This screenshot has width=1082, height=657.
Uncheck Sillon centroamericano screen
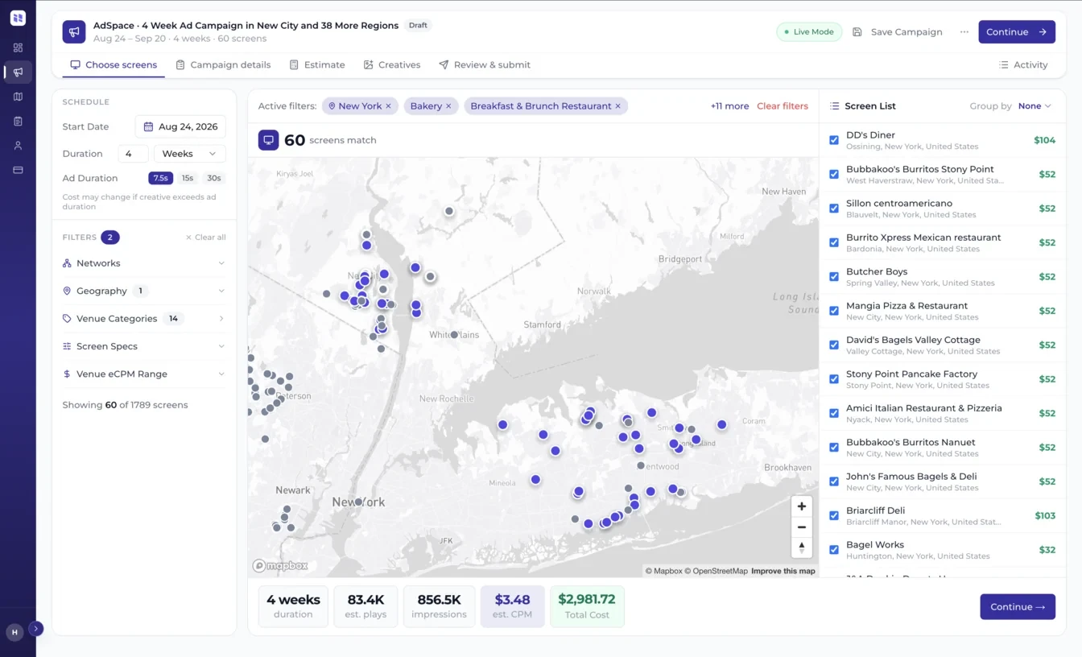[x=834, y=209]
